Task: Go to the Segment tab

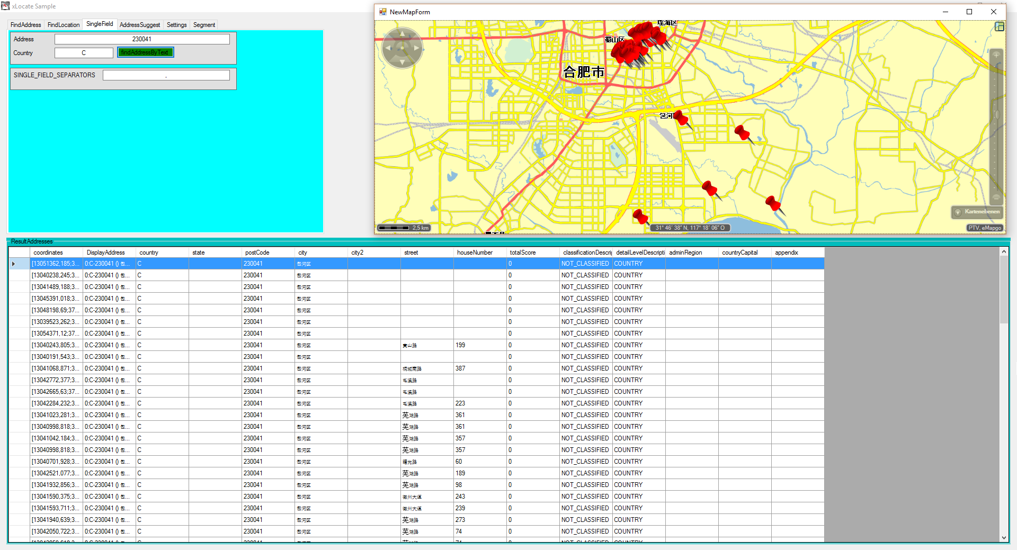Action: [204, 25]
